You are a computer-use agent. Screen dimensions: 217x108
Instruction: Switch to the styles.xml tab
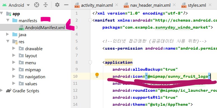coord(197,5)
